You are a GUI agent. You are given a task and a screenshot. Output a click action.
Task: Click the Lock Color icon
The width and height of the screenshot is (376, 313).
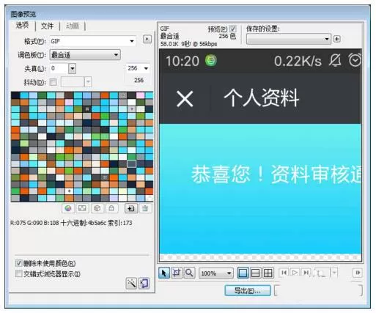click(111, 208)
